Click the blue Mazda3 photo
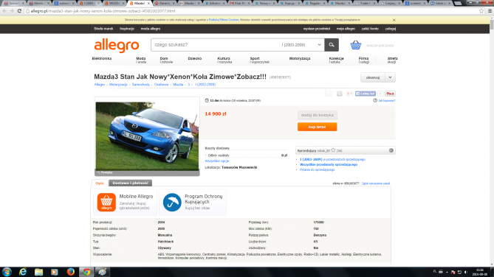494x277 pixels. pyautogui.click(x=147, y=136)
